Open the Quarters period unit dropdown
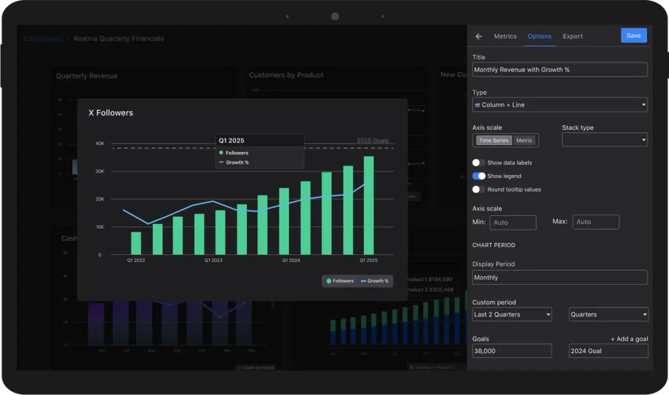Viewport: 669px width, 395px height. [608, 315]
